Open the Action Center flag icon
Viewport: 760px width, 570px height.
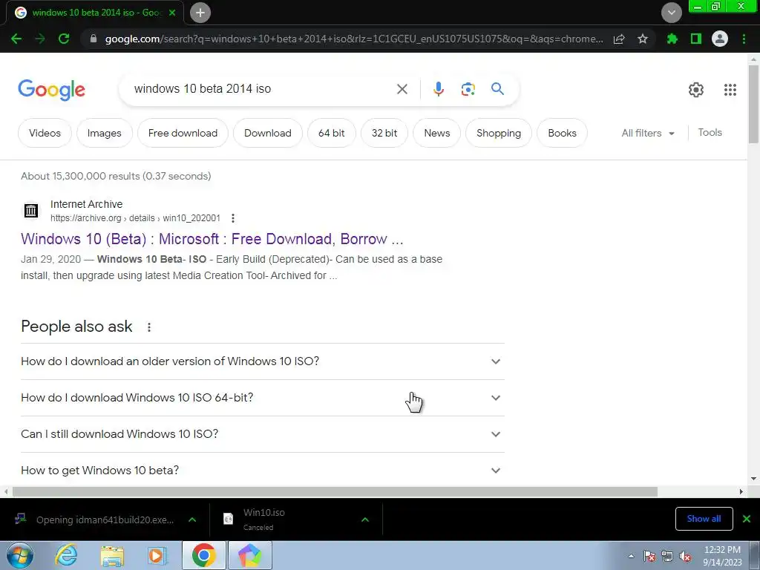649,557
